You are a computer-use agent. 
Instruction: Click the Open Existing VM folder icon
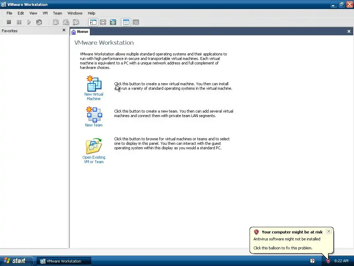point(94,146)
